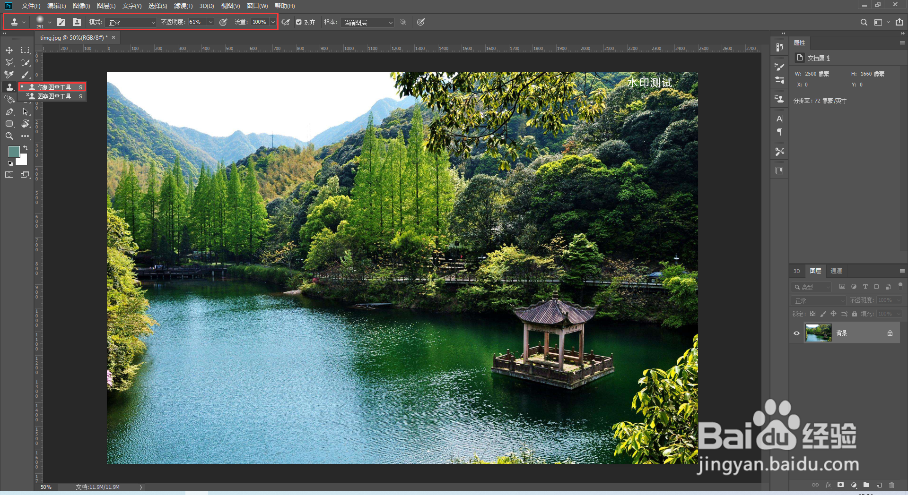Open the 样本 sample dropdown
The height and width of the screenshot is (495, 908).
[367, 22]
